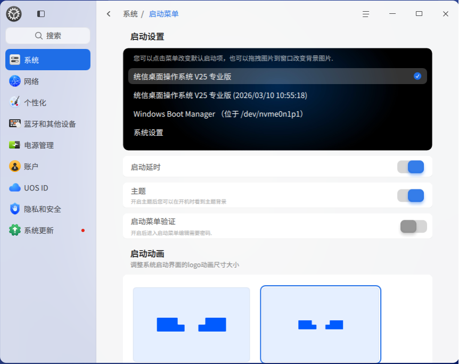Open the 账户 section

tap(48, 166)
